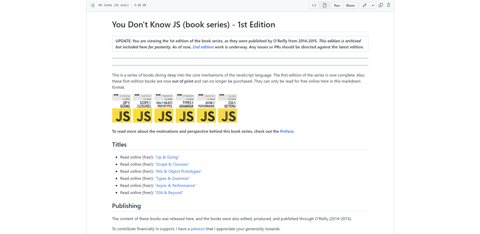This screenshot has height=234, width=480.
Task: Read "Scope & Closures" online
Action: (172, 164)
